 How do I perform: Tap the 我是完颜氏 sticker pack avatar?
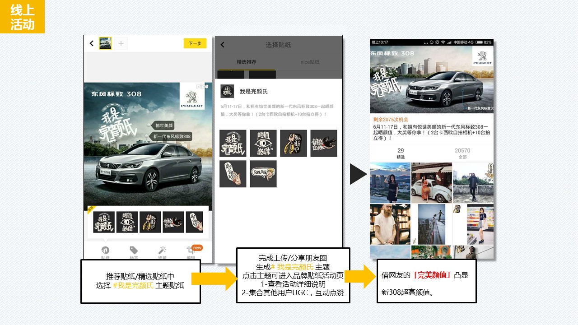coord(227,91)
